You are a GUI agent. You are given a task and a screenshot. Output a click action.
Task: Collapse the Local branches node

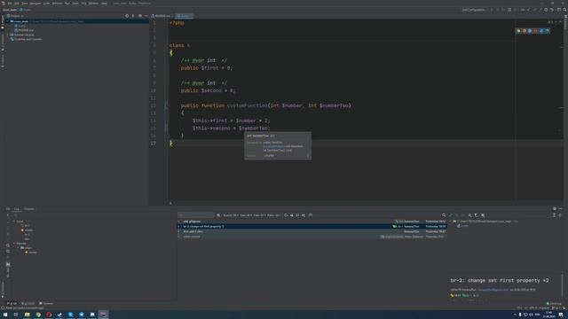point(14,222)
